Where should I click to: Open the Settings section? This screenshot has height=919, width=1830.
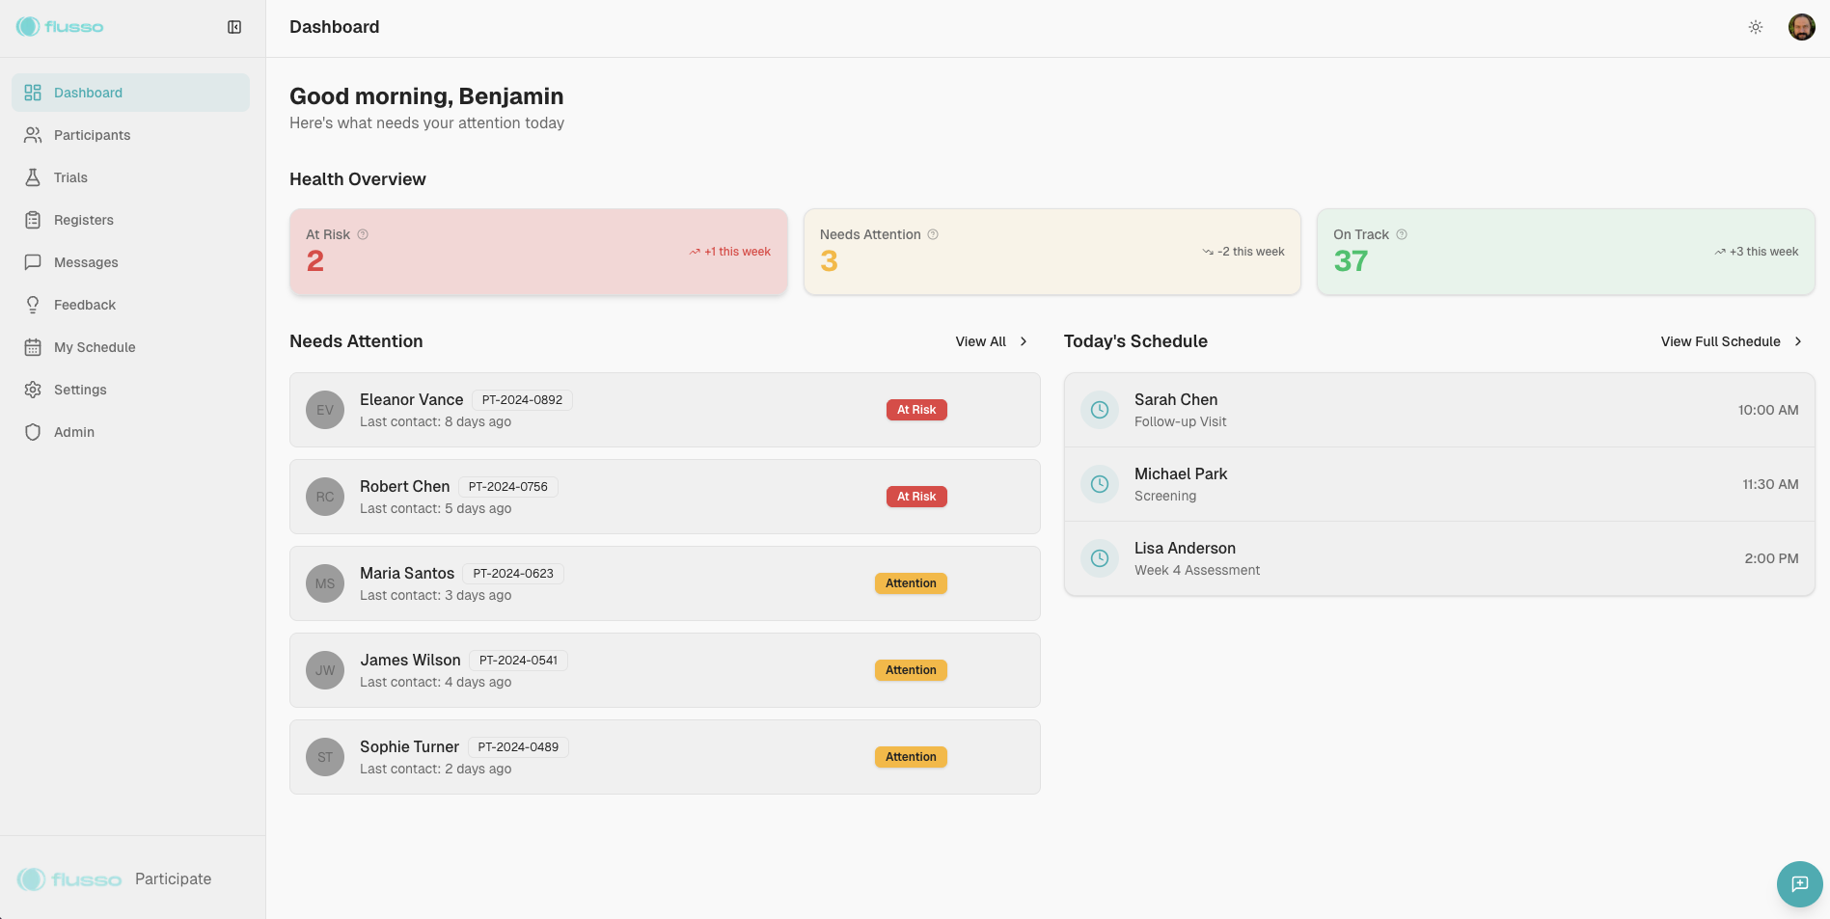80,389
